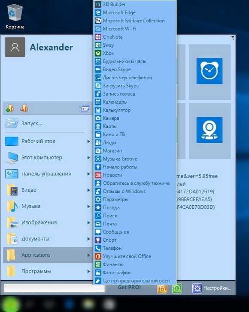Click the remove folder icon
249x312 pixels.
click(24, 108)
